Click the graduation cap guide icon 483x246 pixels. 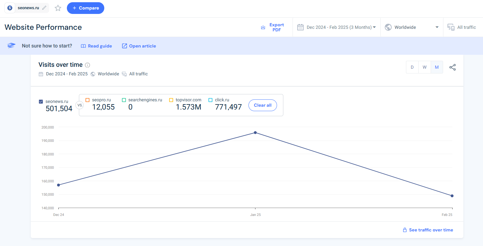[11, 46]
